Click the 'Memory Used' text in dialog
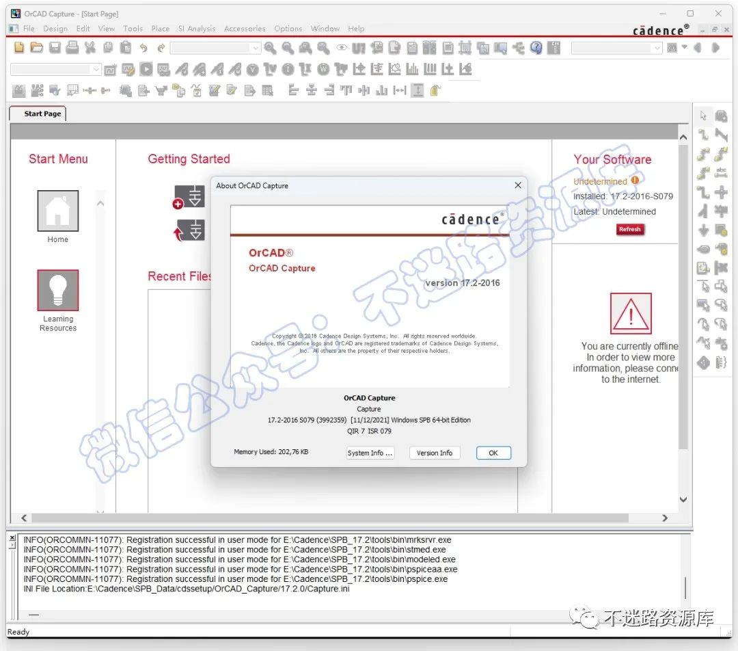The image size is (738, 651). pos(271,451)
